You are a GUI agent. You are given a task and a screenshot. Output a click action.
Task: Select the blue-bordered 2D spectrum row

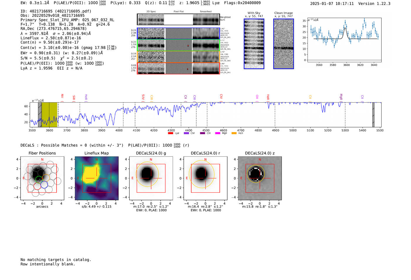[178, 33]
